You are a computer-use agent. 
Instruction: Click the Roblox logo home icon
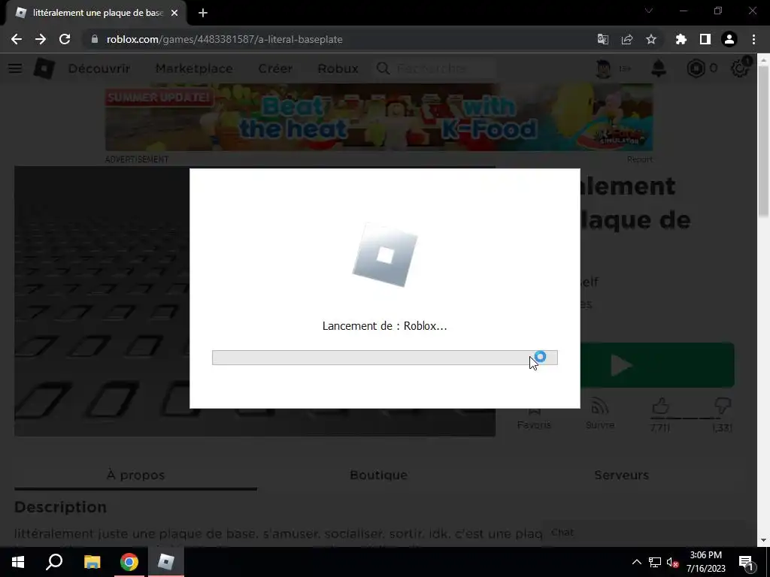point(44,68)
